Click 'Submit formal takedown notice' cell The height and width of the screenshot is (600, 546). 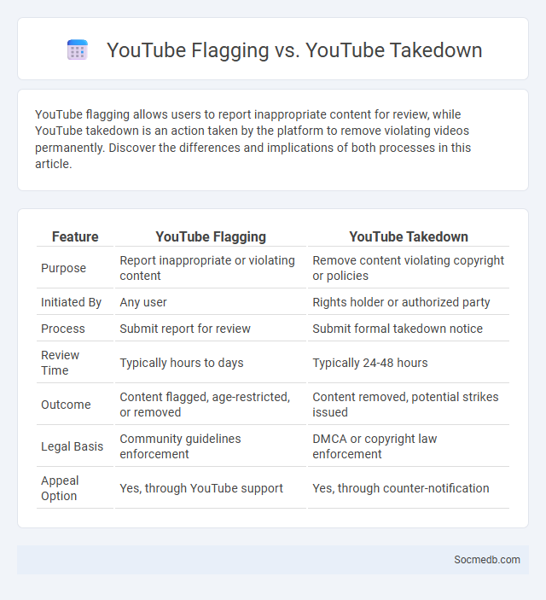[409, 329]
